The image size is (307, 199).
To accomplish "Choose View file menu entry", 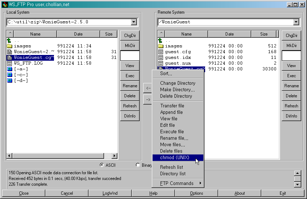I will click(x=178, y=119).
